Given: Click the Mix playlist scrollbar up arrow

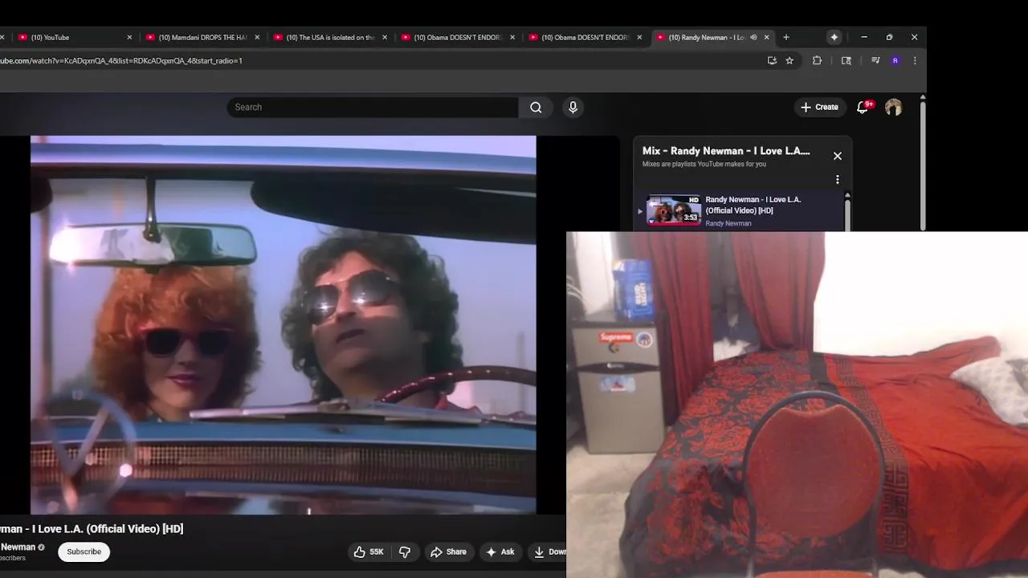Looking at the screenshot, I should 846,195.
